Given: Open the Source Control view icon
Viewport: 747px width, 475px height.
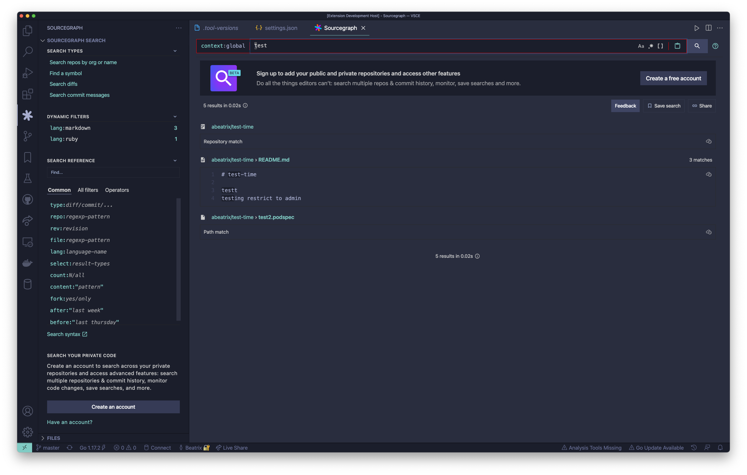Looking at the screenshot, I should tap(27, 136).
